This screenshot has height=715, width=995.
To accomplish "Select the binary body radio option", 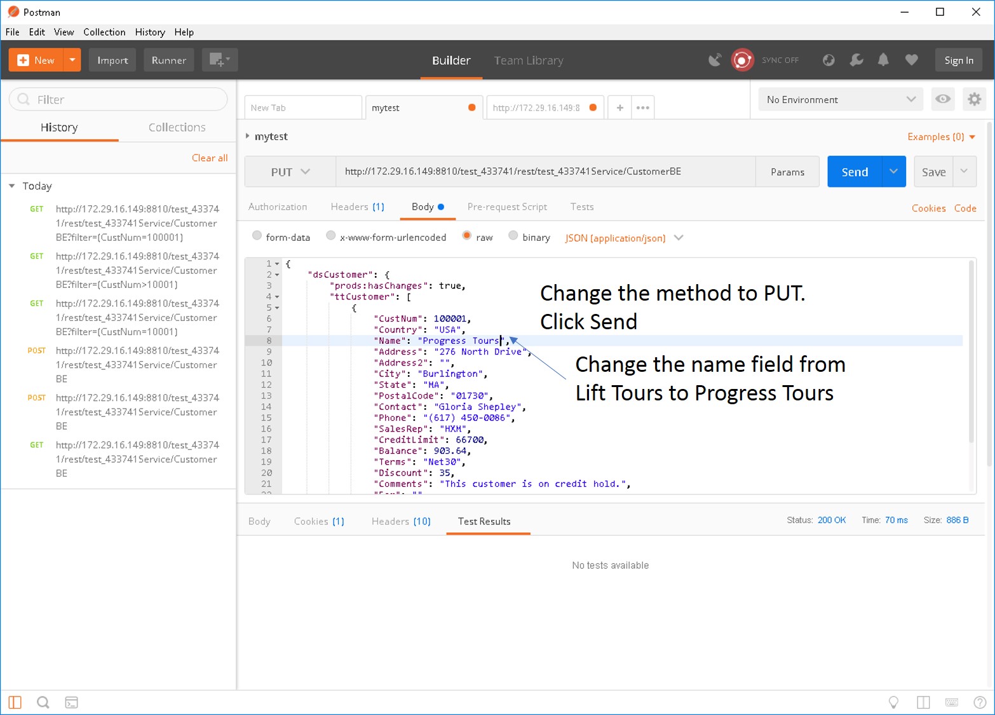I will pos(513,236).
